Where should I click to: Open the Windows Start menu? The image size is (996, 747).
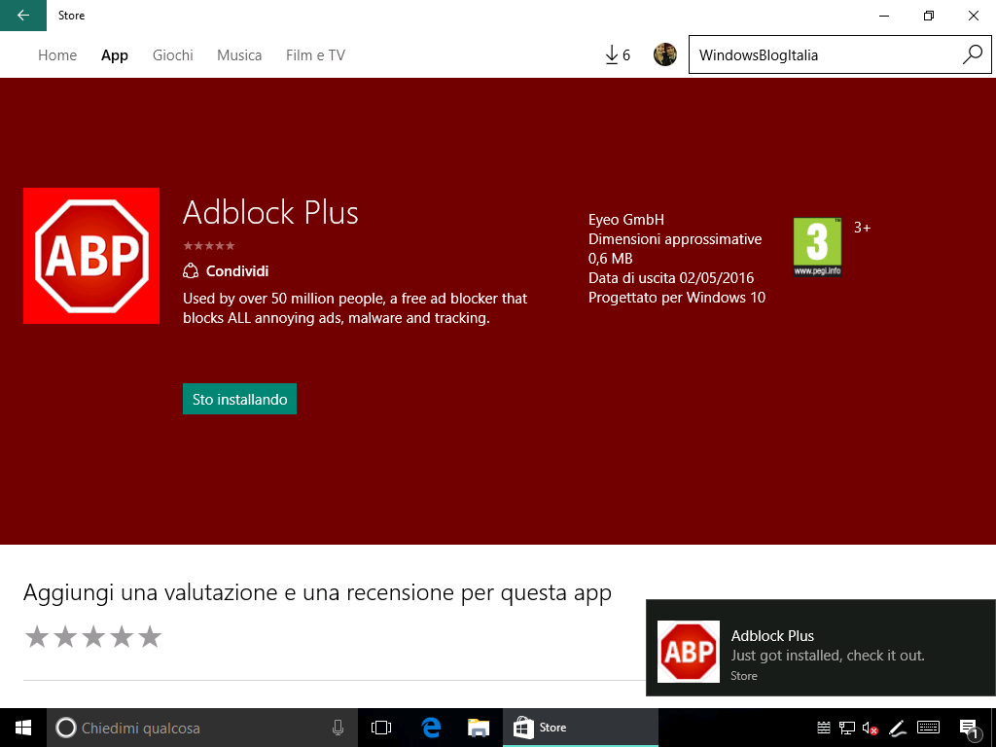pyautogui.click(x=23, y=728)
